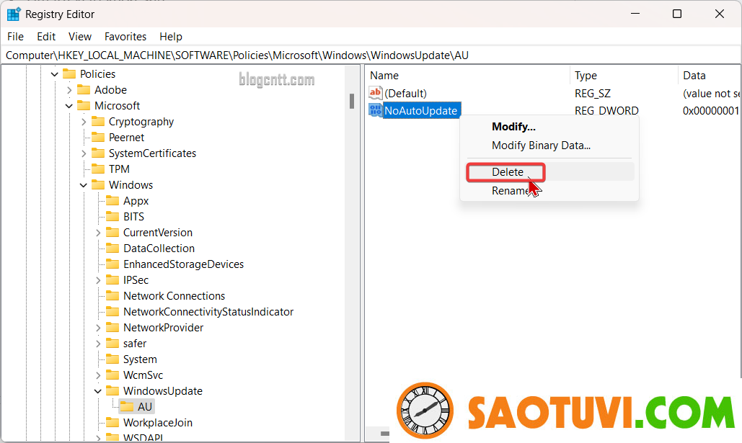Image resolution: width=742 pixels, height=443 pixels.
Task: Open the File menu
Action: point(16,37)
